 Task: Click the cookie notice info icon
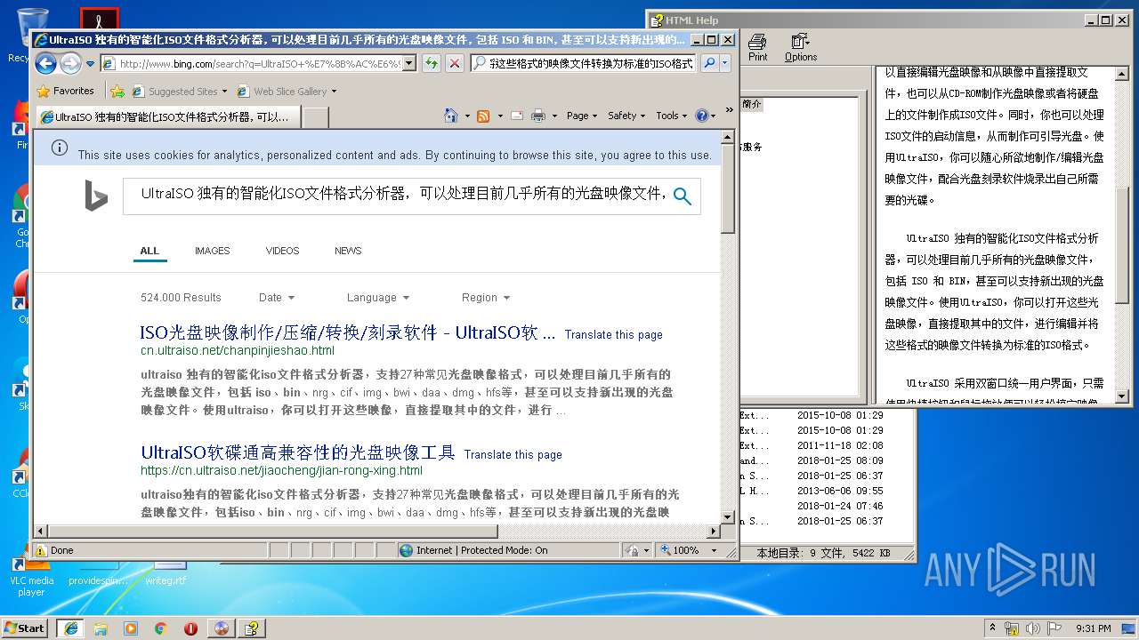pos(60,148)
